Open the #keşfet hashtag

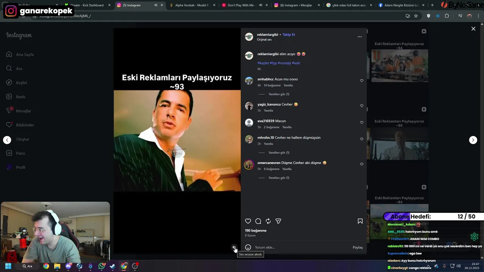(x=263, y=63)
